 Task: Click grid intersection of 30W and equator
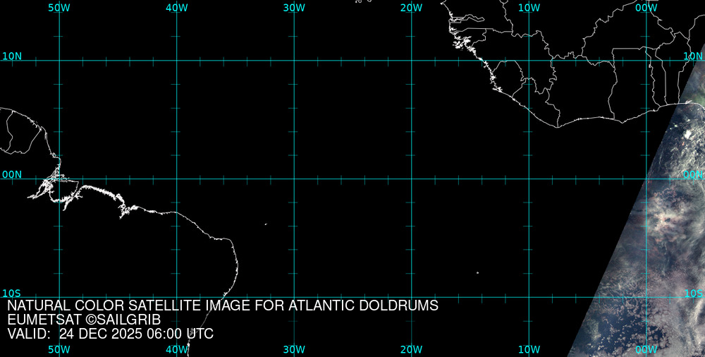click(294, 178)
